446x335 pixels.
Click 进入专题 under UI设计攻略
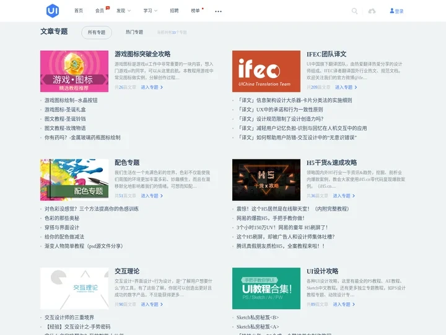point(341,304)
